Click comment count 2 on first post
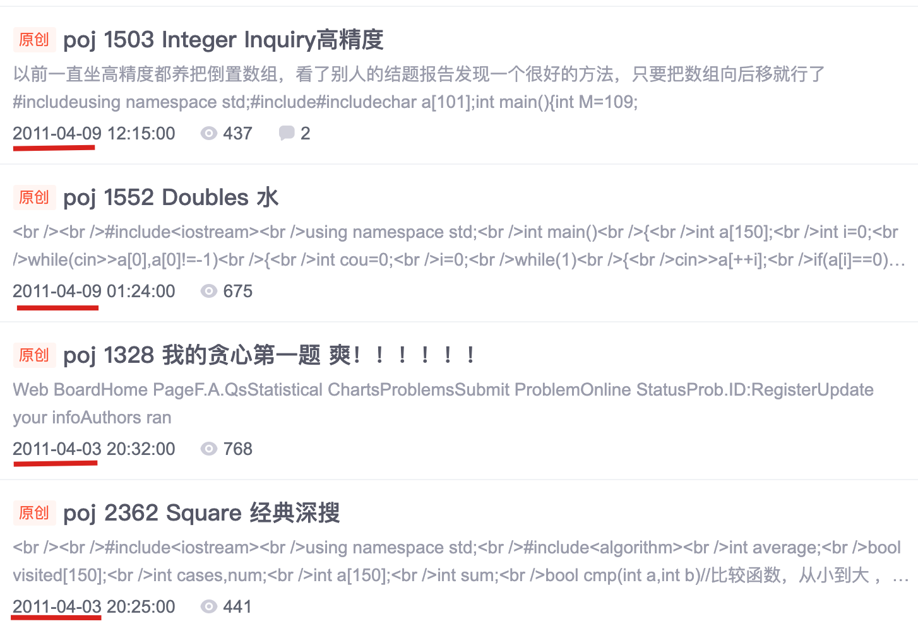This screenshot has width=918, height=631. tap(305, 133)
